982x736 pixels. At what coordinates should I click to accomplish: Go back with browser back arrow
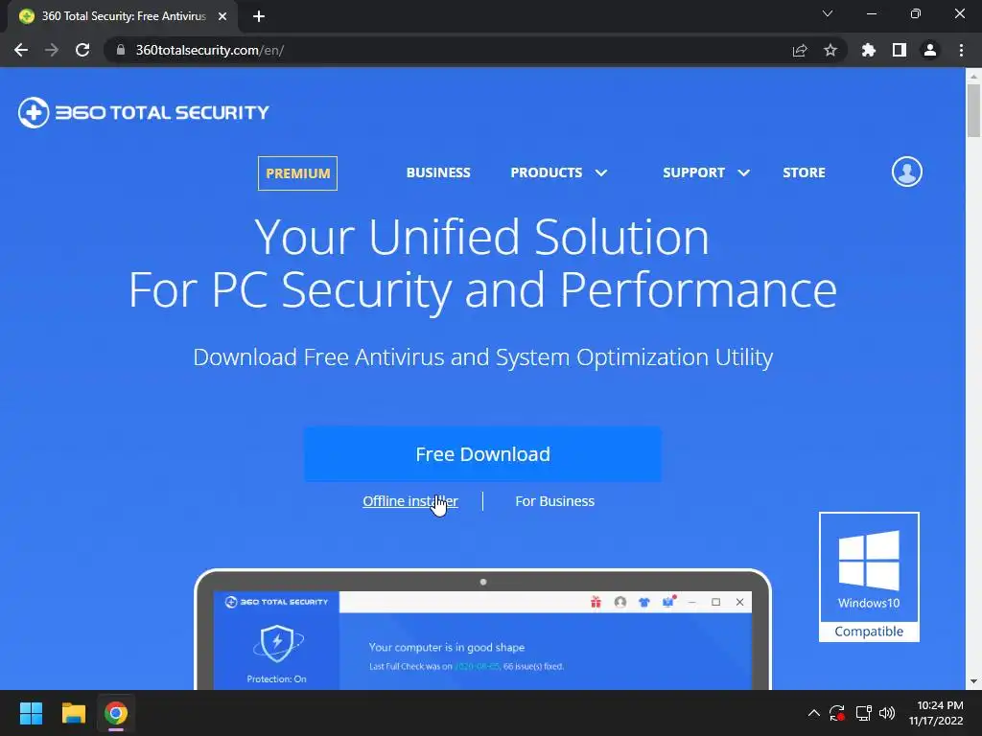pos(21,50)
